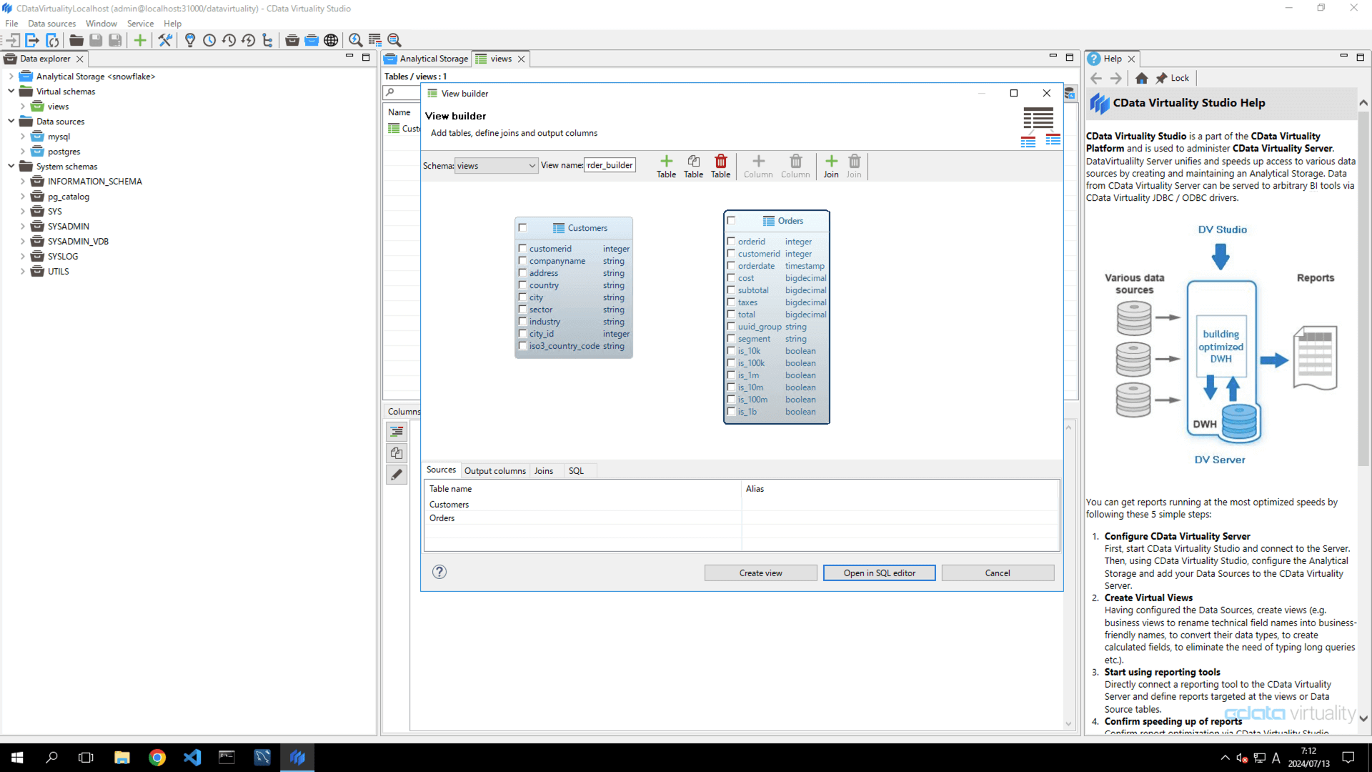Click the lightbulb recommendations toolbar icon
The width and height of the screenshot is (1372, 772).
click(190, 40)
